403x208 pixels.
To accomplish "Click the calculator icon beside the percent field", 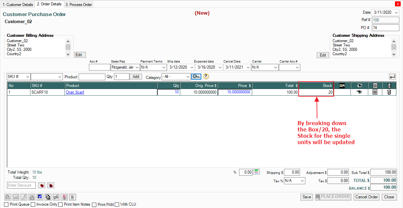I will coord(257,172).
